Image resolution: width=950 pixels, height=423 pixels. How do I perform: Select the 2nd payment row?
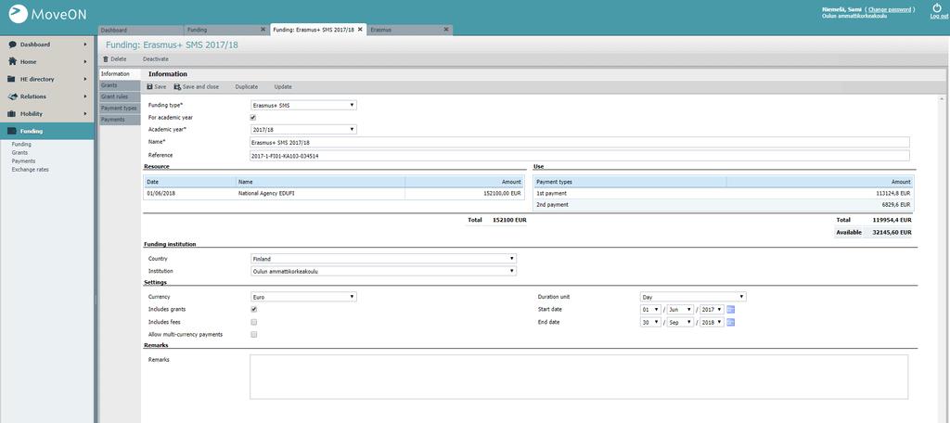(x=724, y=205)
